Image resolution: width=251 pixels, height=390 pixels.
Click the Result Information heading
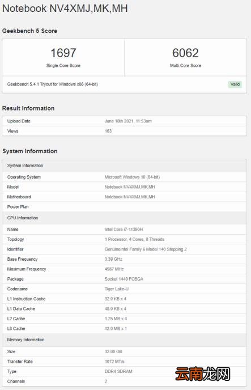point(28,108)
